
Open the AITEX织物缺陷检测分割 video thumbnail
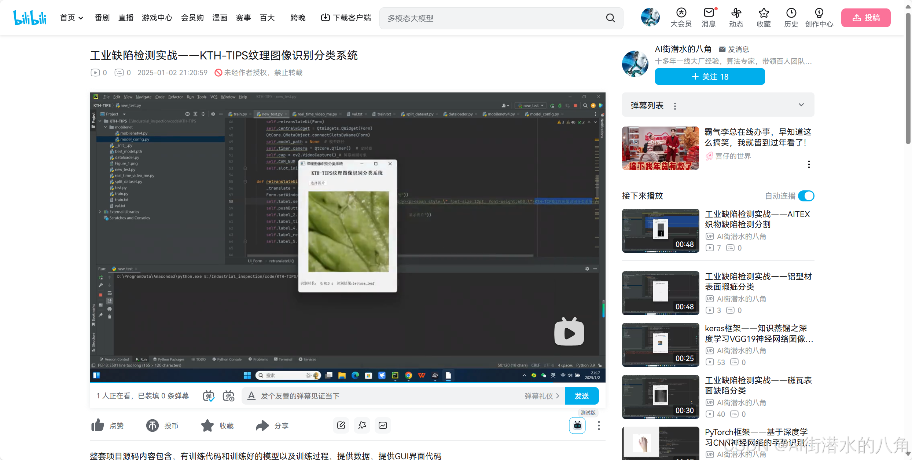click(660, 230)
